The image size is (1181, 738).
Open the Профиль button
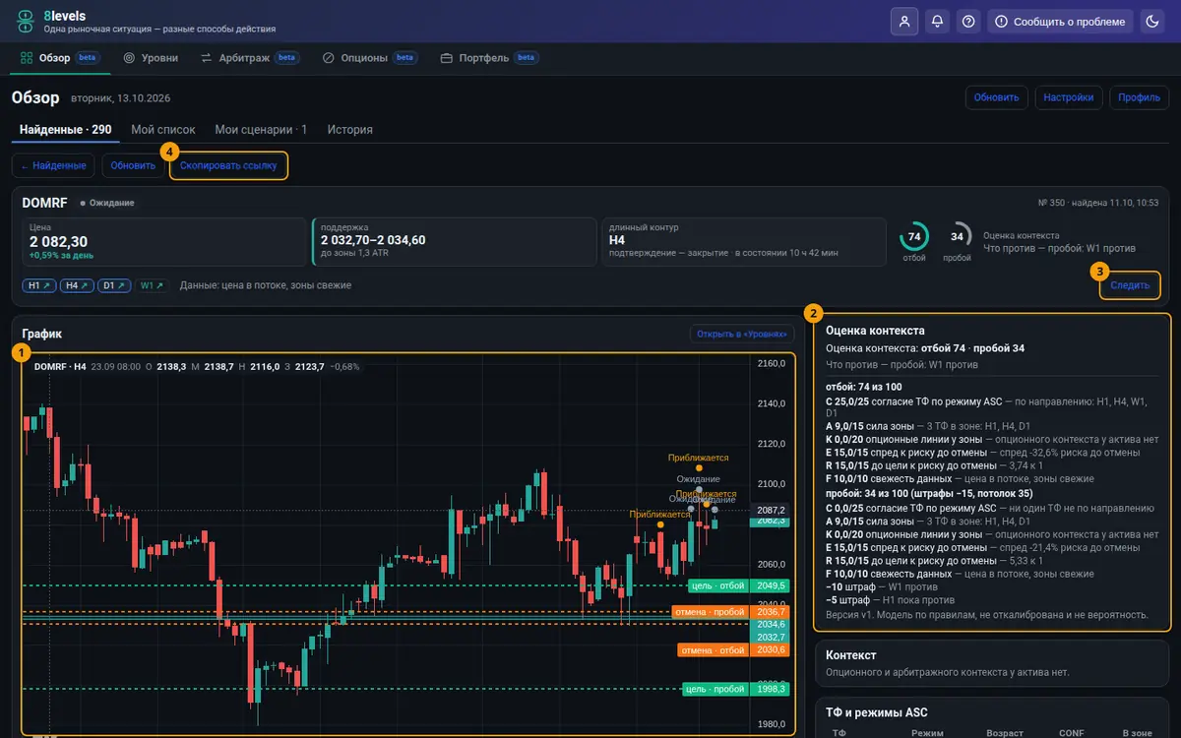tap(1140, 97)
